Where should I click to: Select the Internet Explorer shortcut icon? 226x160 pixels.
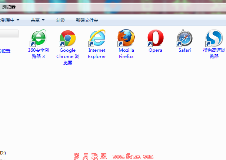click(x=97, y=38)
